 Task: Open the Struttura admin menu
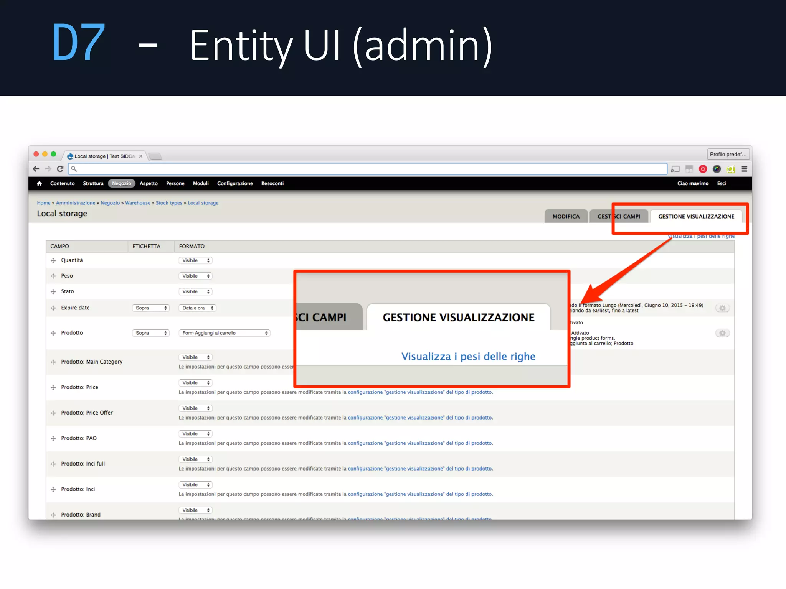pyautogui.click(x=93, y=183)
